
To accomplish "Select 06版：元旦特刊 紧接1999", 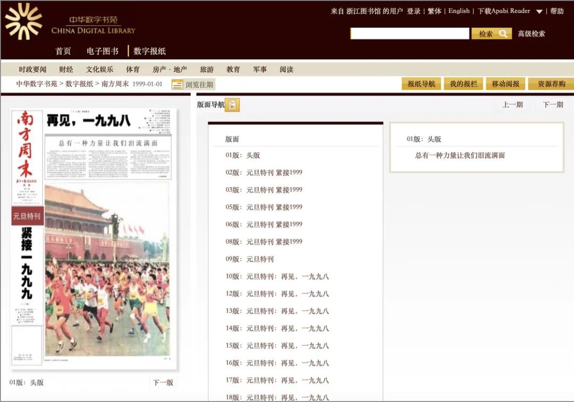I will [264, 224].
